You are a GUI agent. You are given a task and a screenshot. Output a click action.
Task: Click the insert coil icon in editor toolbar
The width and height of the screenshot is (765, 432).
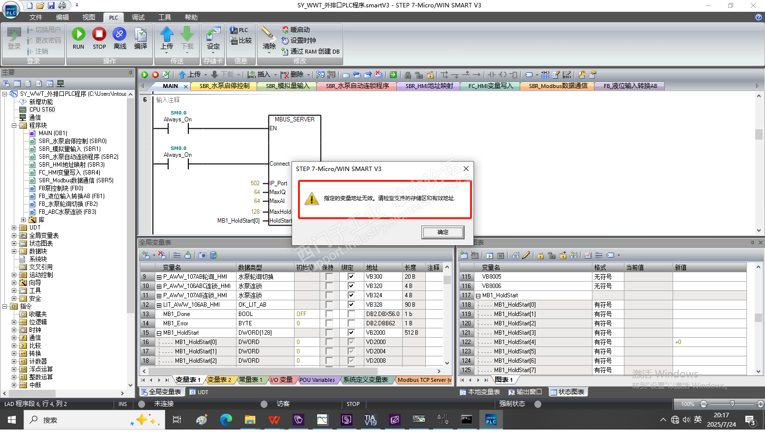click(x=502, y=75)
